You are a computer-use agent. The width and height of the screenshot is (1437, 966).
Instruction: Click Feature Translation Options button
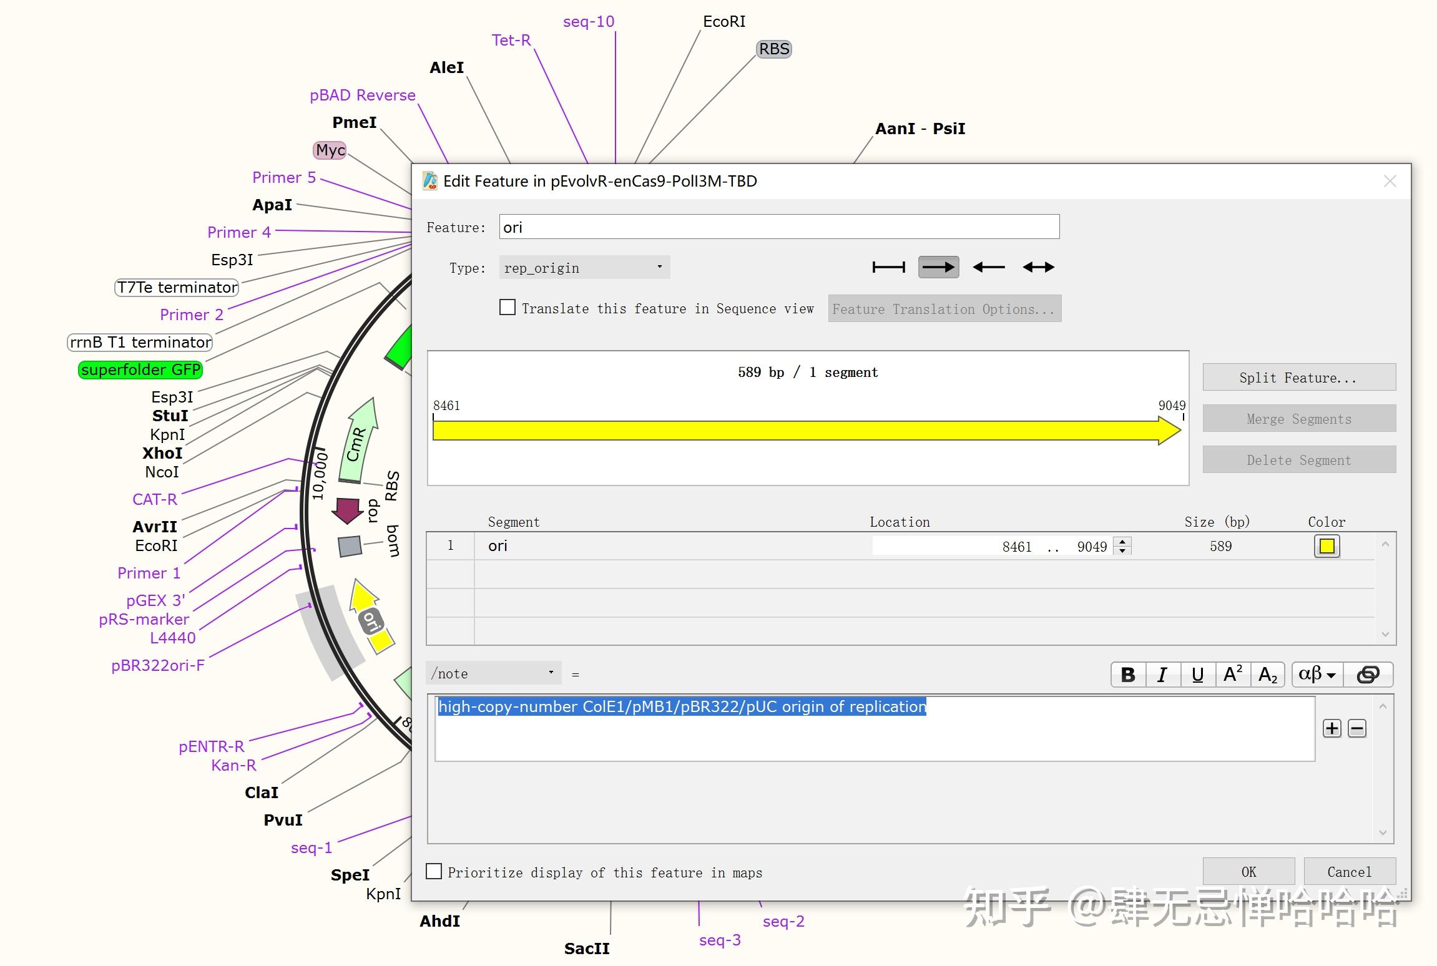pos(944,308)
